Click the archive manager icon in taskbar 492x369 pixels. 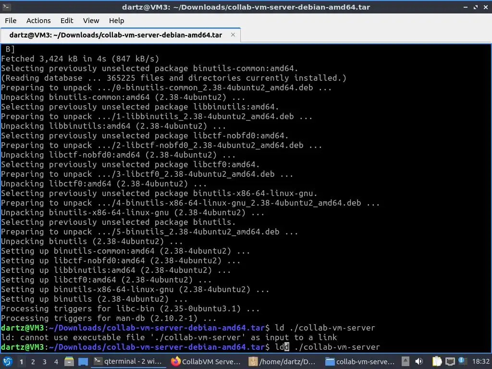tap(253, 362)
